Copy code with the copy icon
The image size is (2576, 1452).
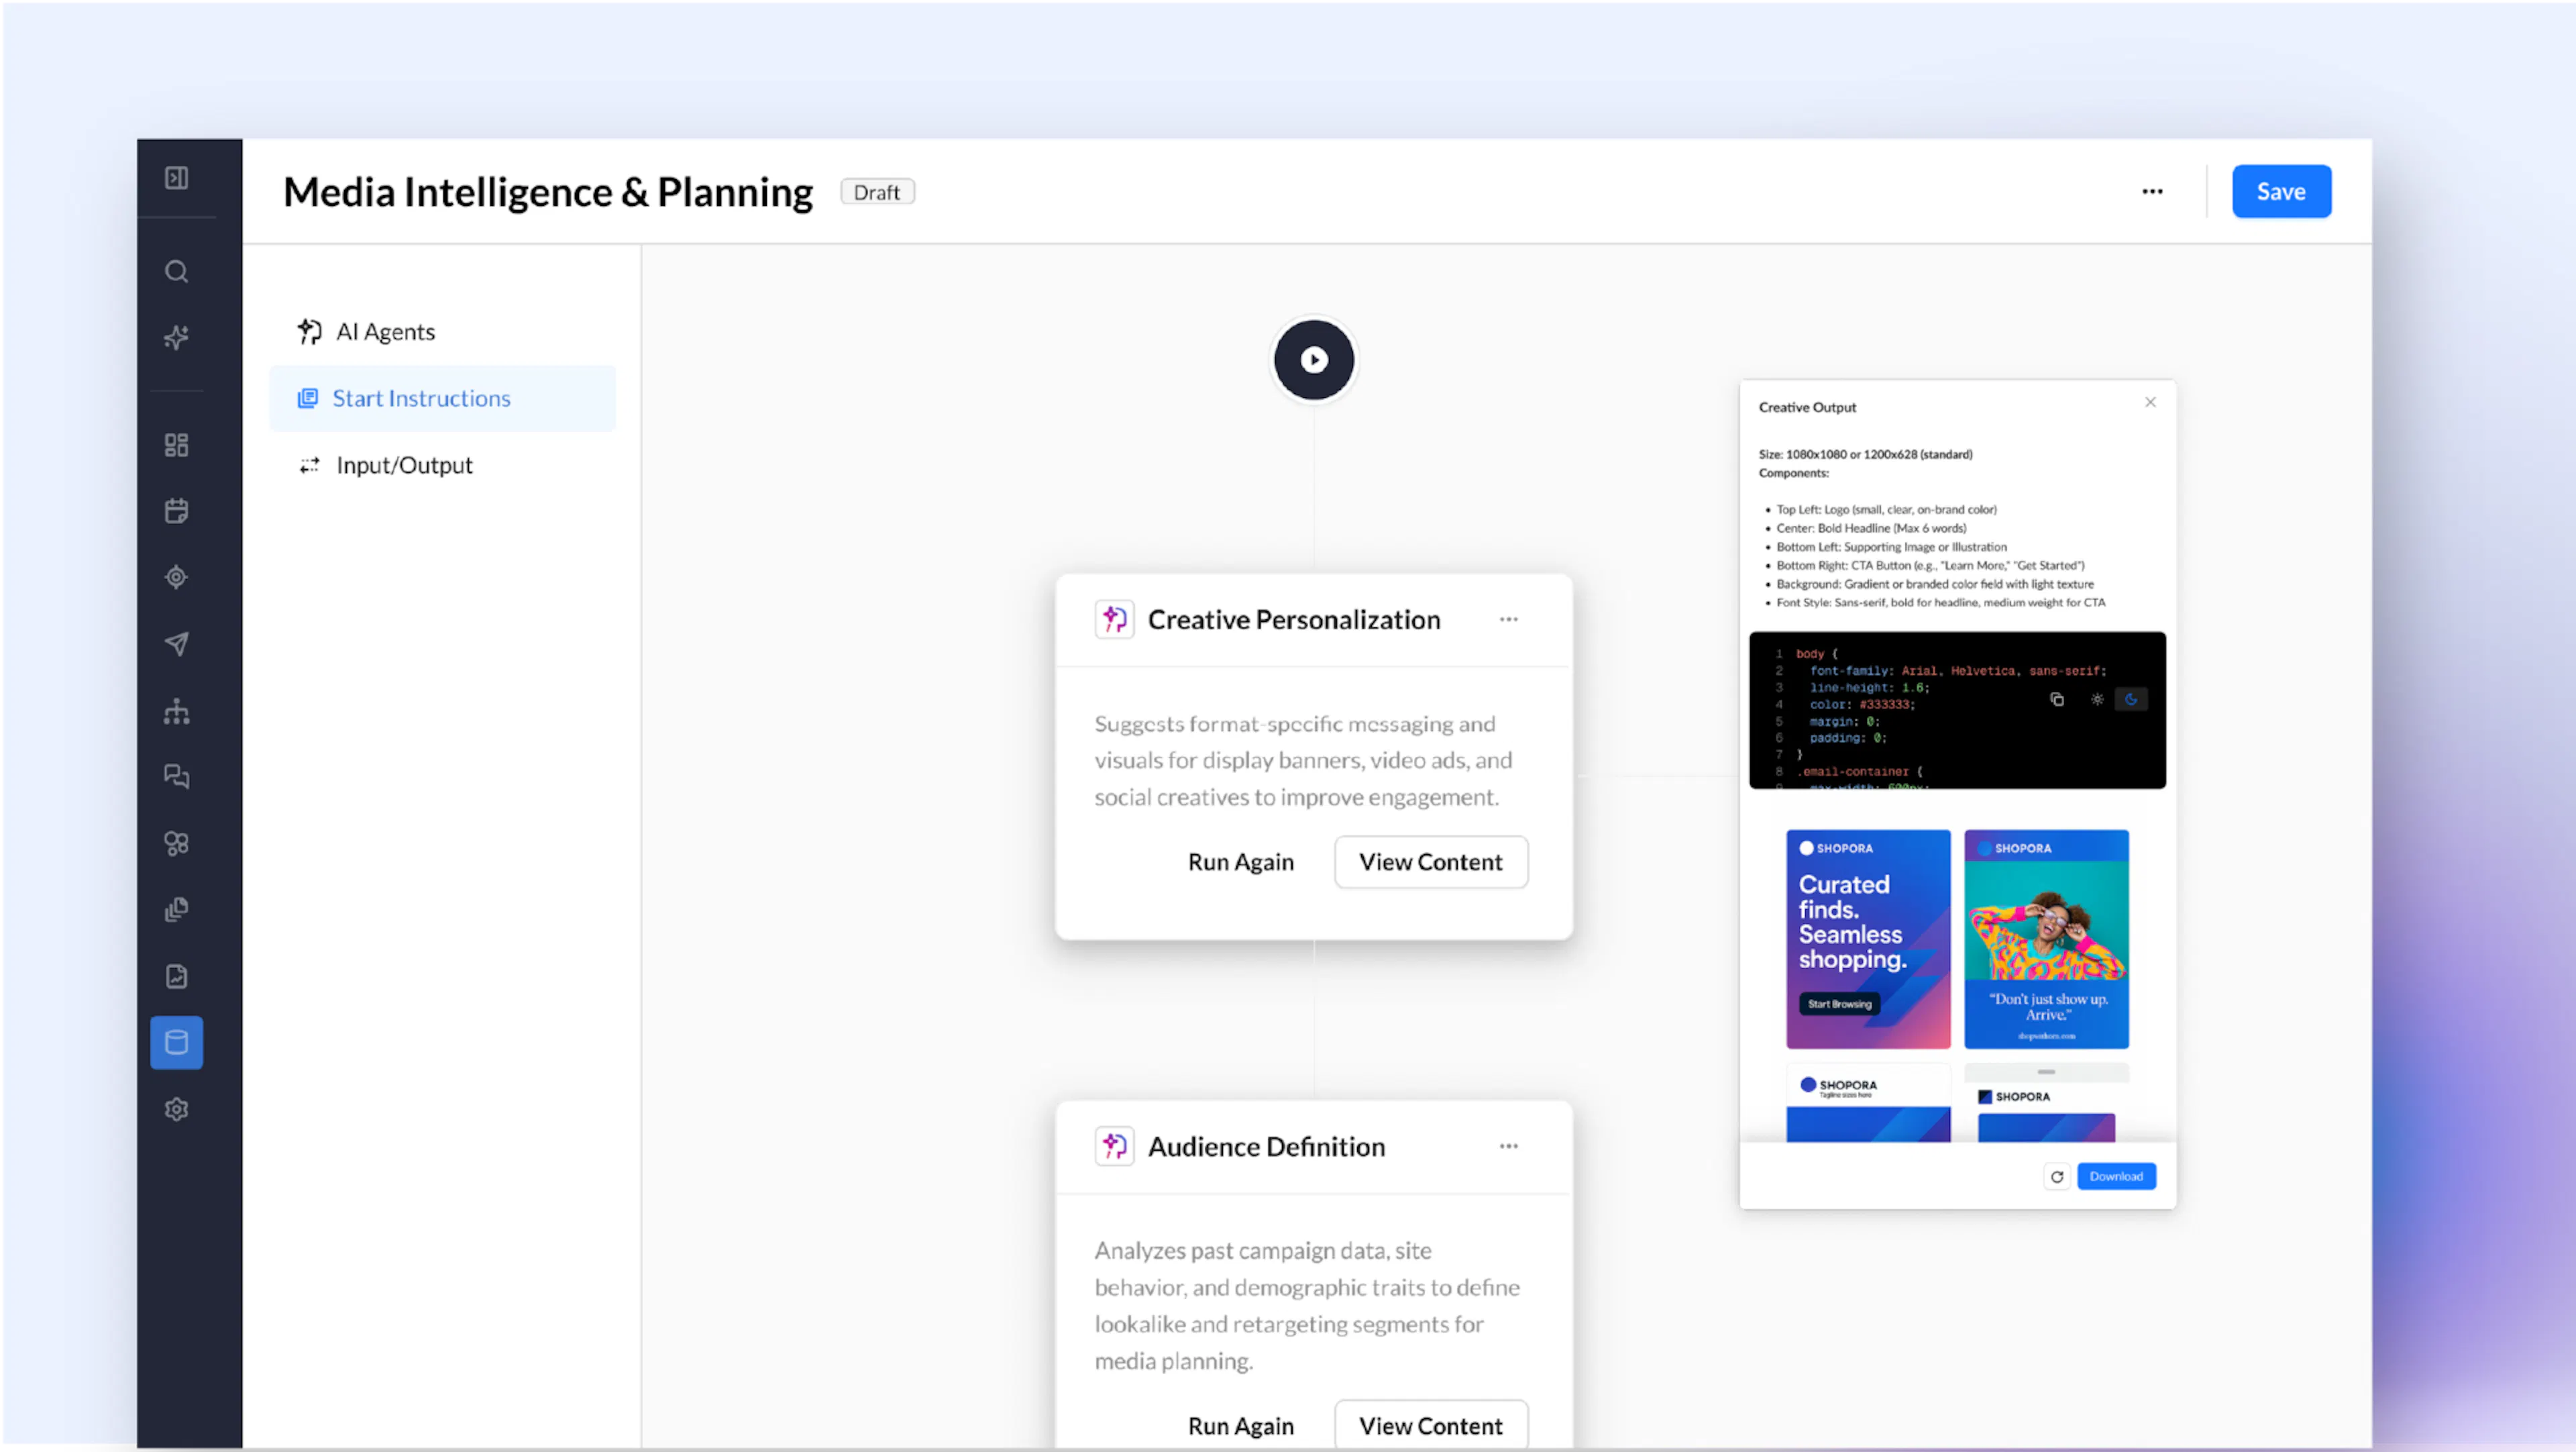coord(2057,700)
